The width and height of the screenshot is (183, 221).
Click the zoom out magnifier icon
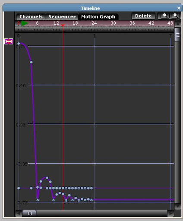[164, 16]
